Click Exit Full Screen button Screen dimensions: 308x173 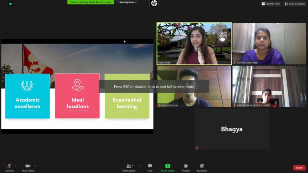(295, 4)
